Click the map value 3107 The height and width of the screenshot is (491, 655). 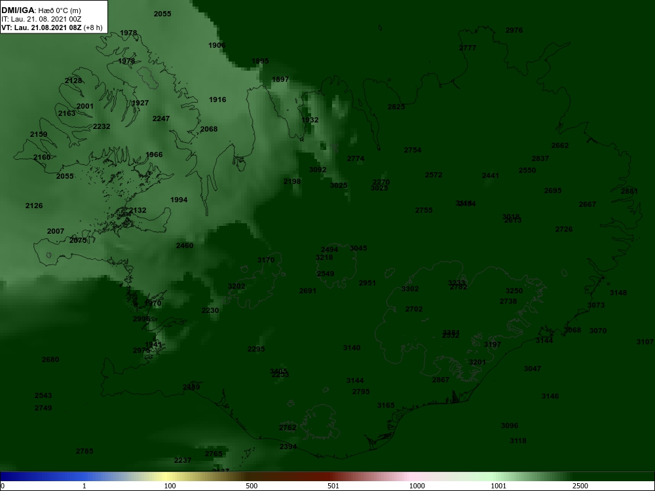pos(645,342)
